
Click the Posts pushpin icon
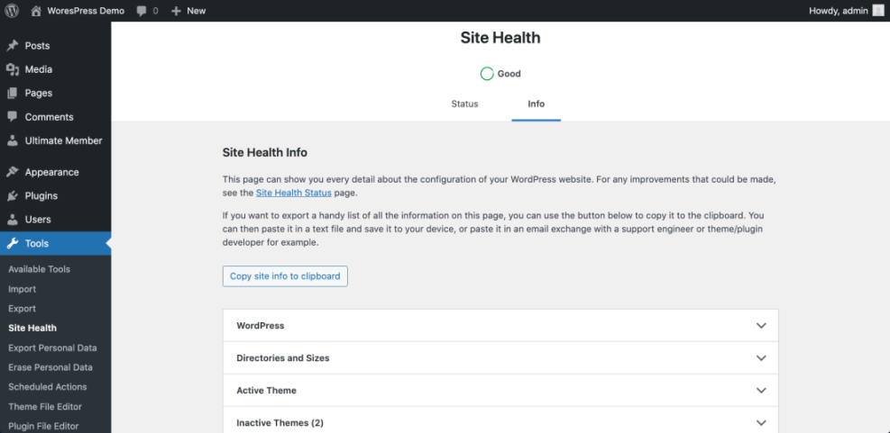[x=13, y=45]
